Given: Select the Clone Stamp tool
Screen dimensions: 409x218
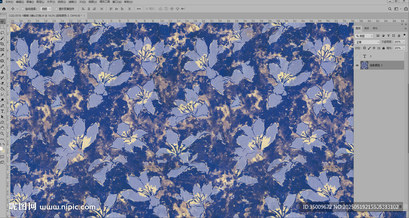Looking at the screenshot, I should [x=2, y=72].
